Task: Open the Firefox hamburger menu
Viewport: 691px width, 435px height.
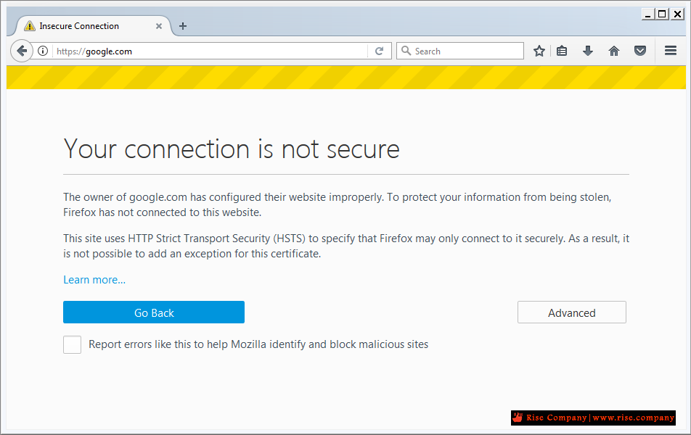Action: tap(670, 51)
